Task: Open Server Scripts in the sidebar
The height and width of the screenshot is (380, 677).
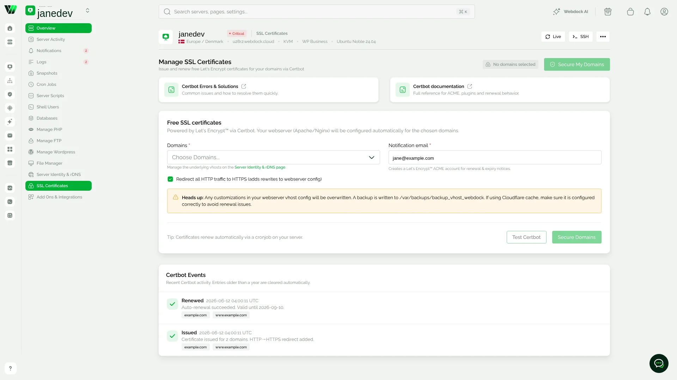Action: tap(59, 96)
